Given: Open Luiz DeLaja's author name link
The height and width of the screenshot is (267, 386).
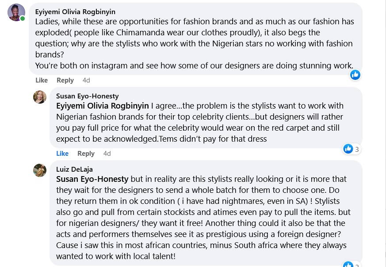Looking at the screenshot, I should pos(74,169).
